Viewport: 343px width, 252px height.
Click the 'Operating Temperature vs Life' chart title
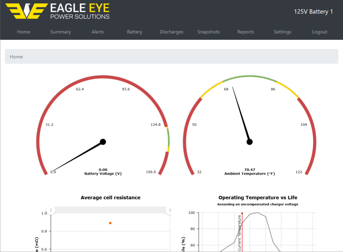pyautogui.click(x=258, y=197)
